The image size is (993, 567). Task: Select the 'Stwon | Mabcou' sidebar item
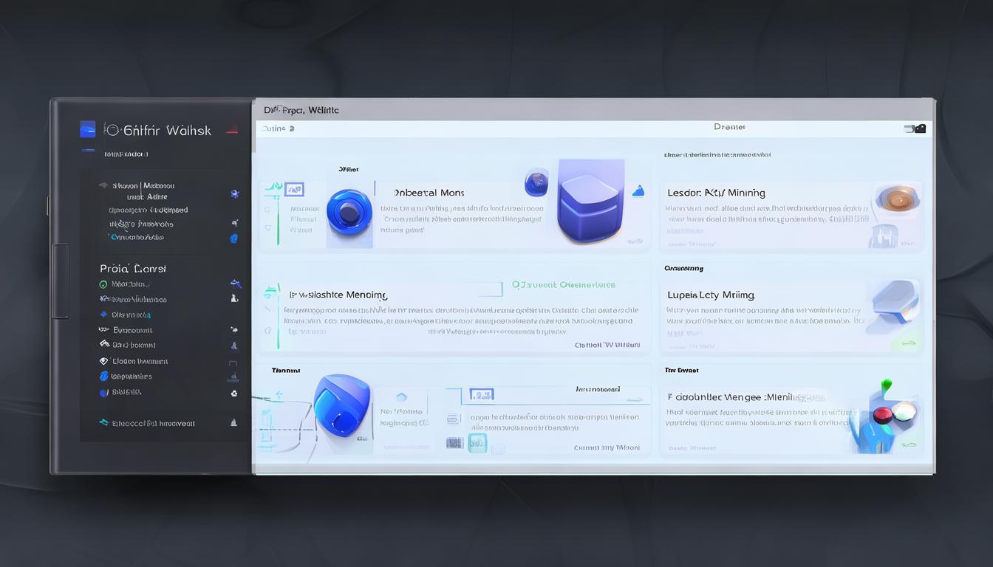click(143, 186)
